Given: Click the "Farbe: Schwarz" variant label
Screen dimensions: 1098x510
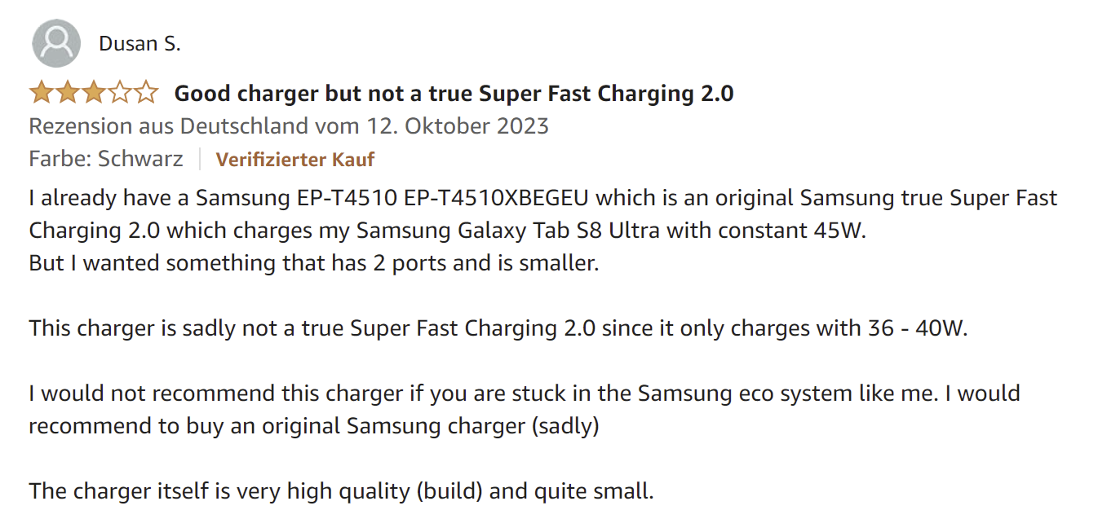Looking at the screenshot, I should [106, 158].
